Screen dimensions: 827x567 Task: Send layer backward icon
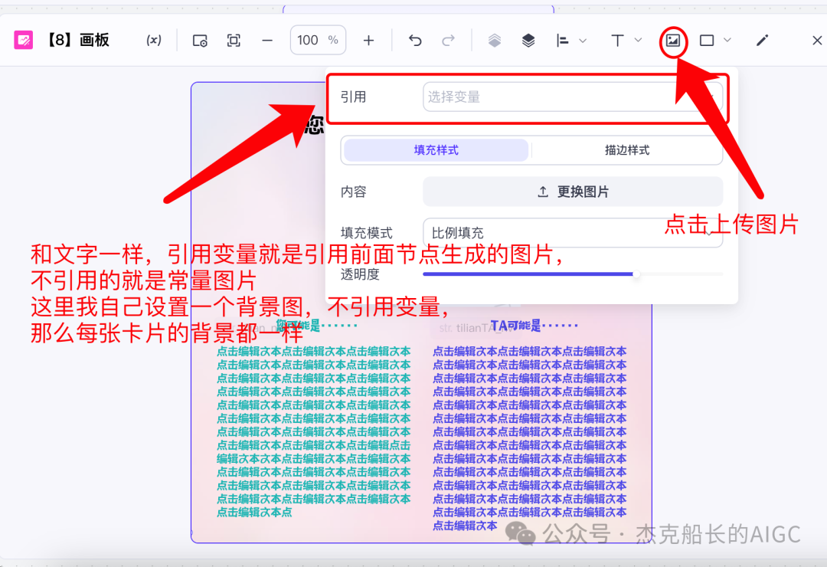point(494,41)
